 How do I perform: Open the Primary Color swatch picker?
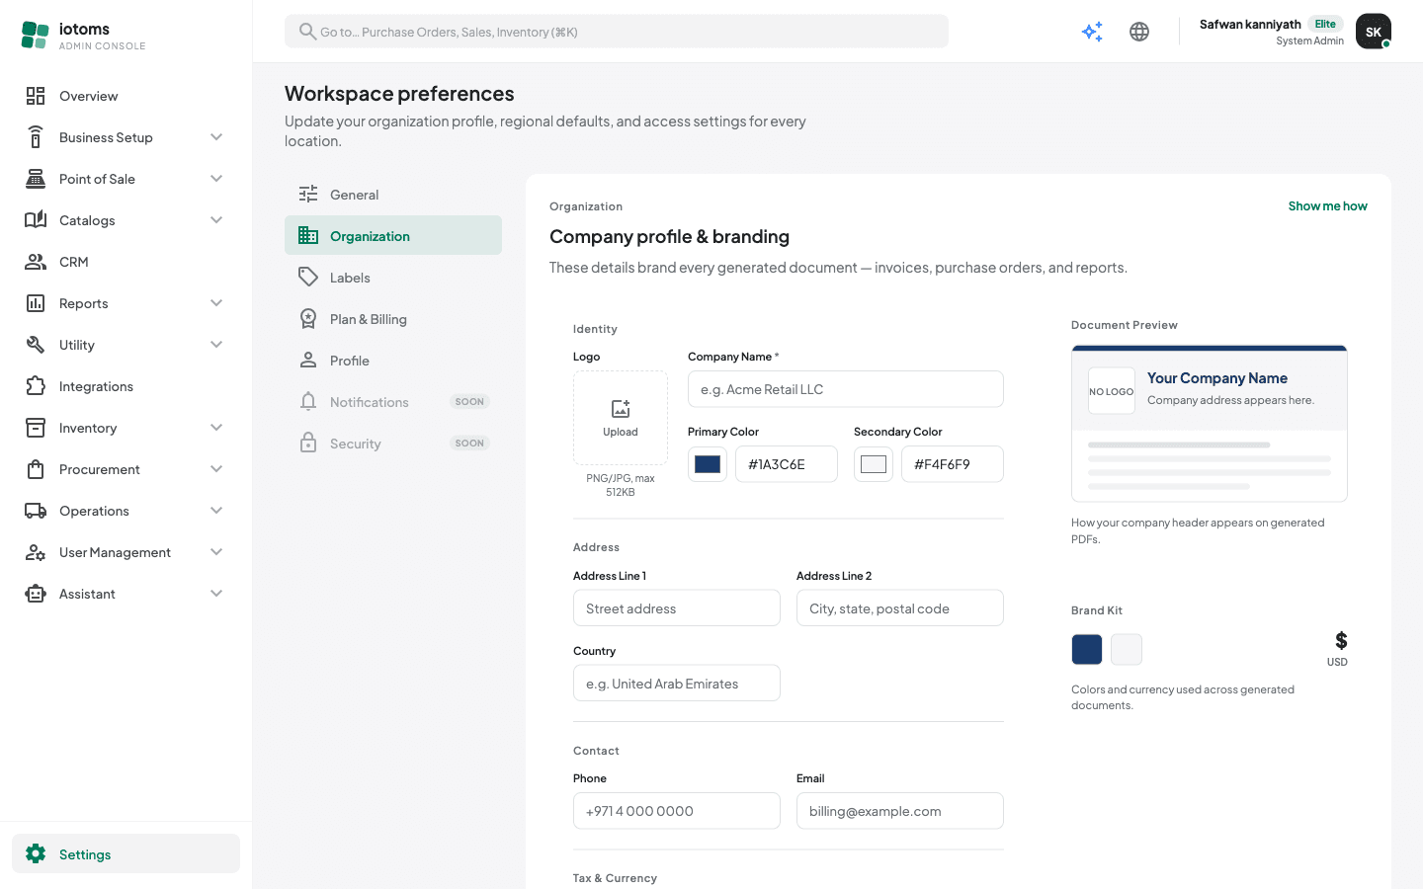pyautogui.click(x=708, y=464)
